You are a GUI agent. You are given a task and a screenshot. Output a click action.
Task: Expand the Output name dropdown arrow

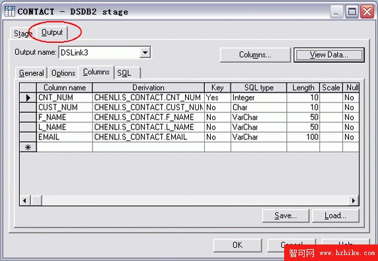[x=145, y=52]
